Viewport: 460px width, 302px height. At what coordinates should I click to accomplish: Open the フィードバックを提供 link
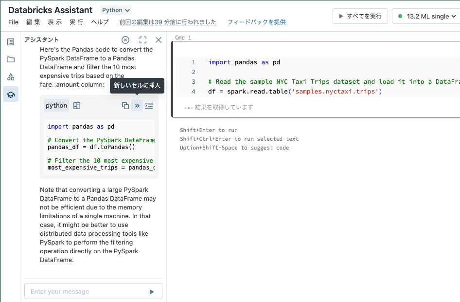(x=256, y=22)
